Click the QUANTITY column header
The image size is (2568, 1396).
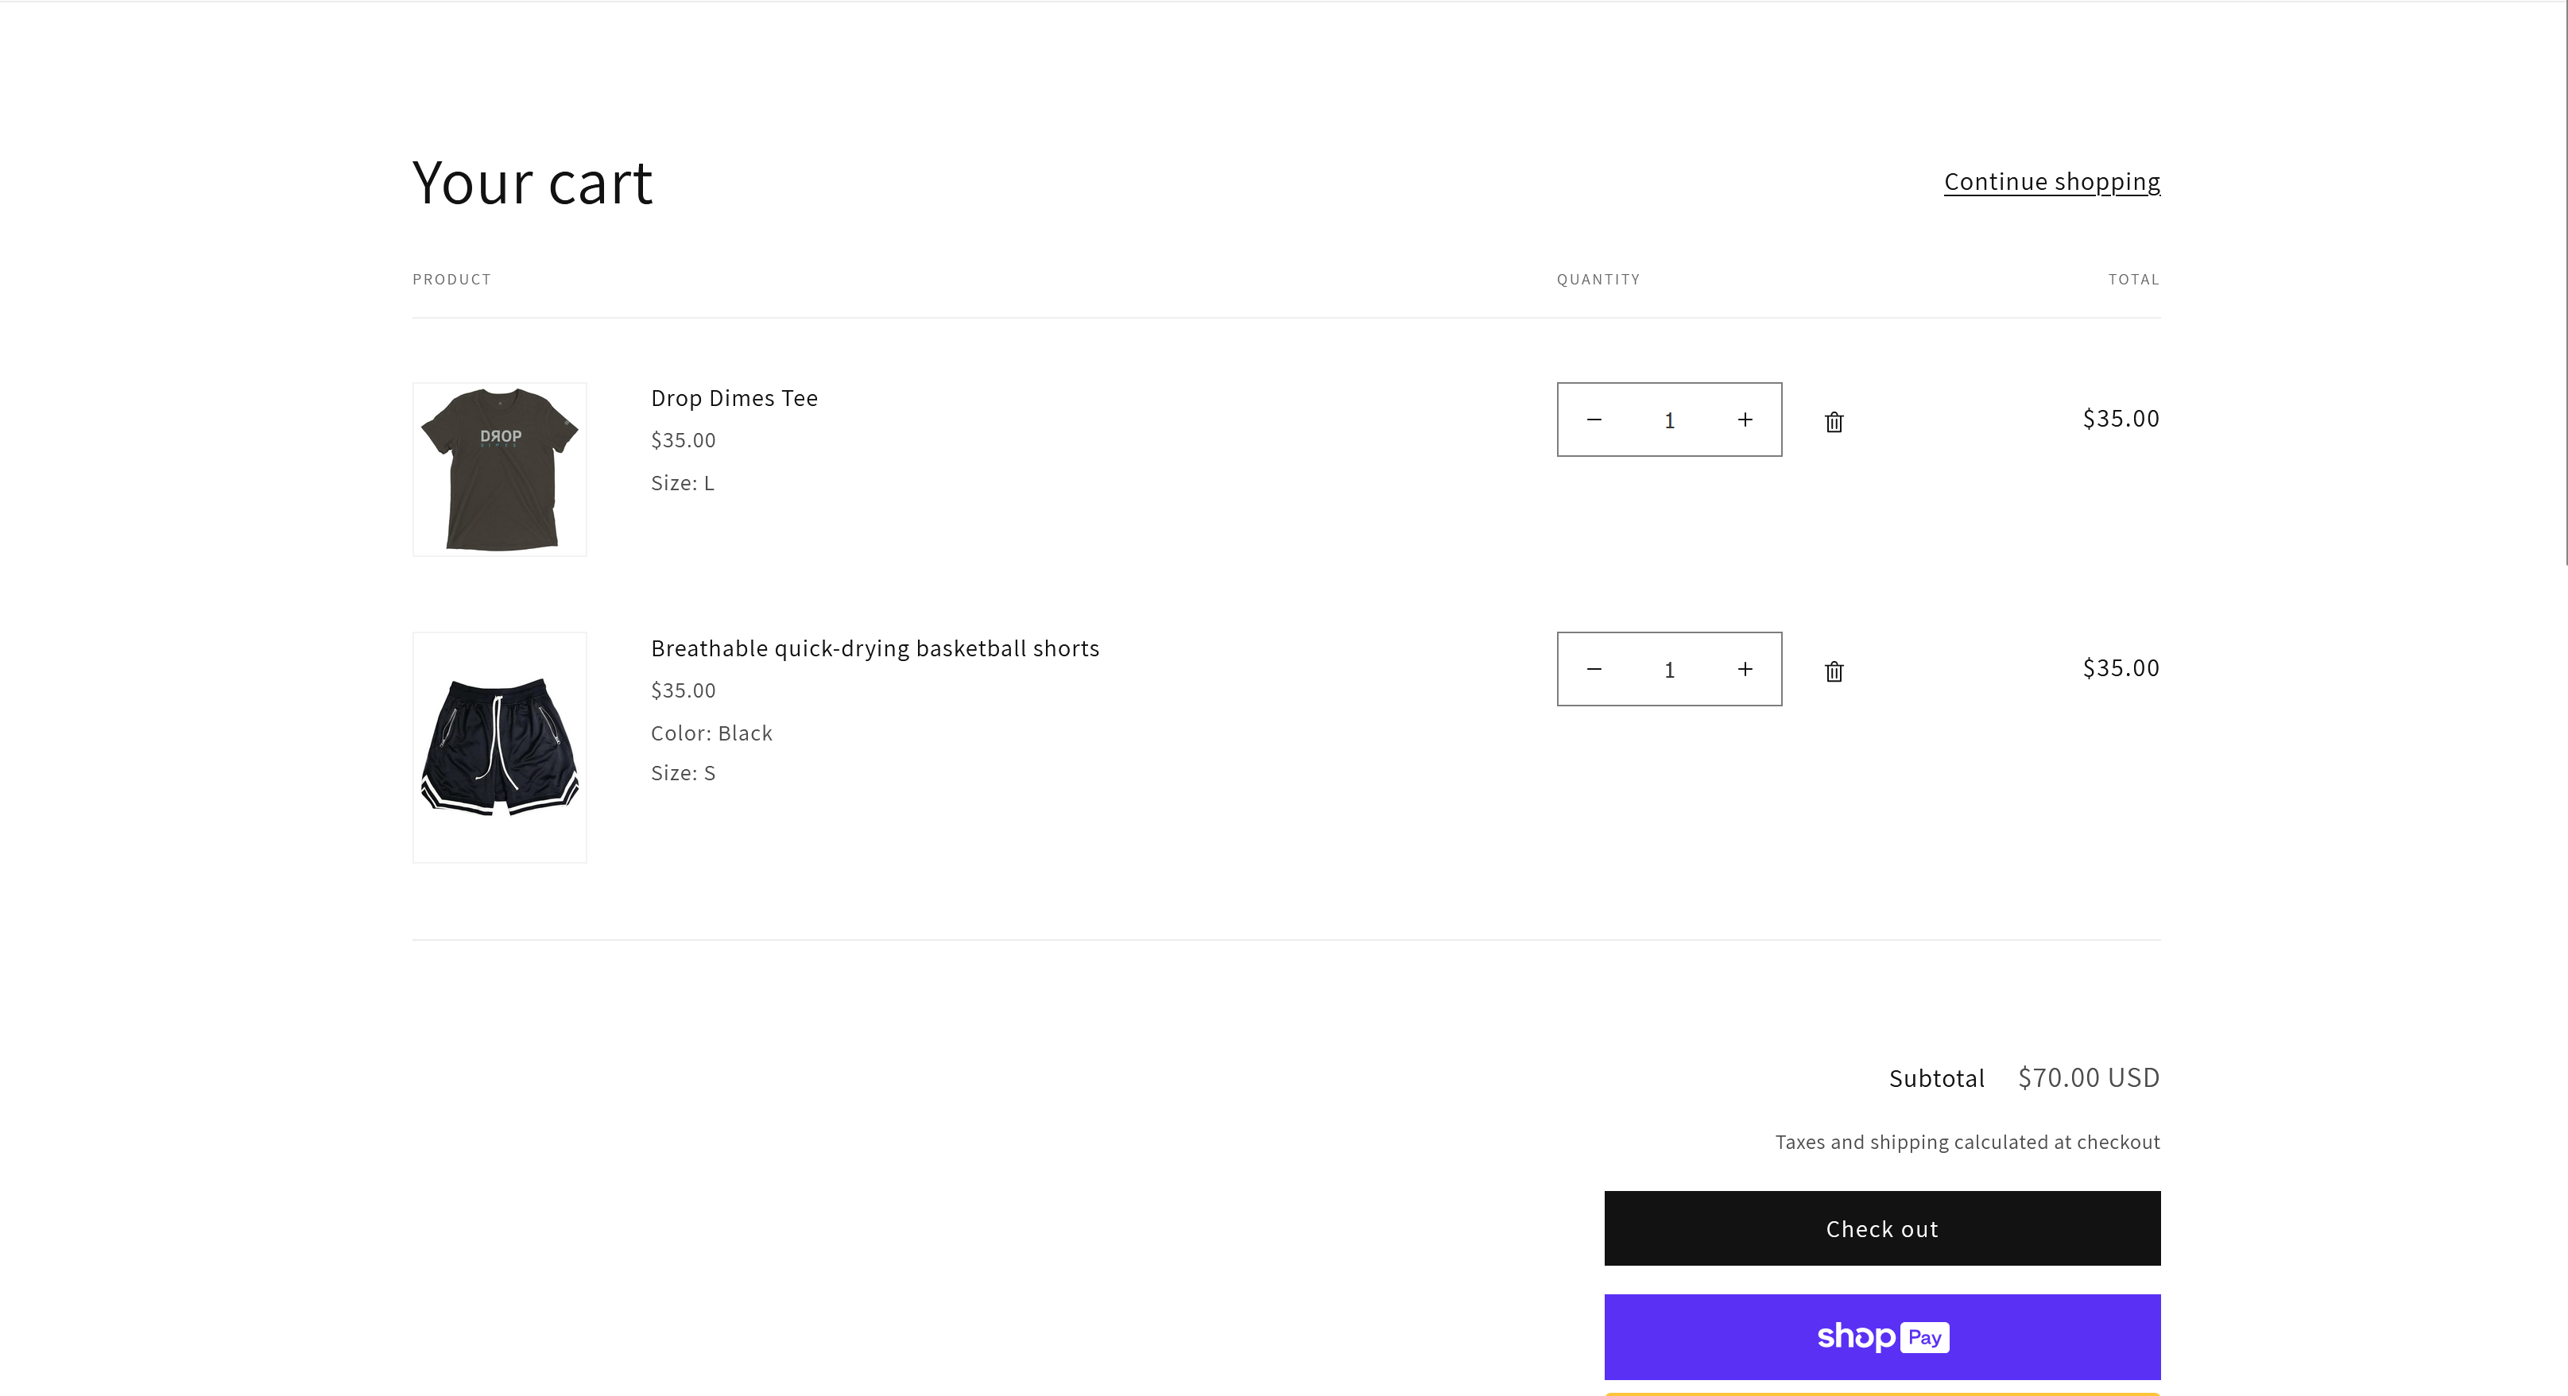[1598, 279]
